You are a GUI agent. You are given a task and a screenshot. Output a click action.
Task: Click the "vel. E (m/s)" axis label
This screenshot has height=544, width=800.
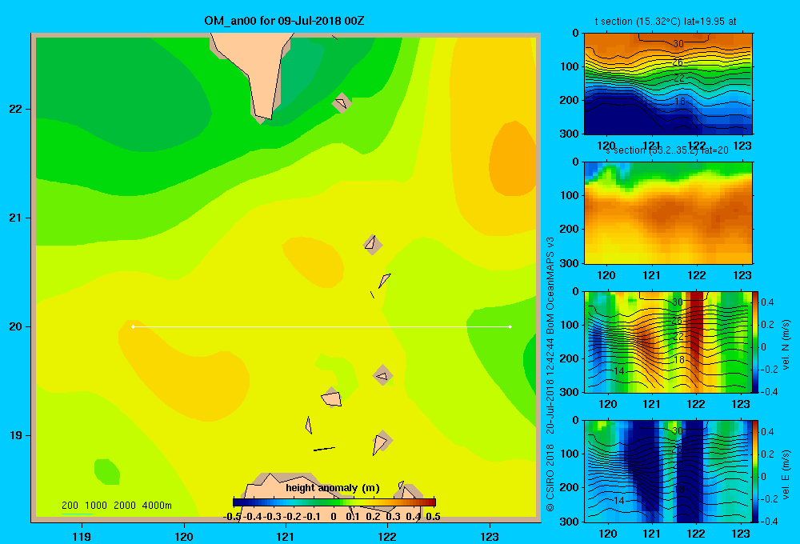click(x=786, y=474)
